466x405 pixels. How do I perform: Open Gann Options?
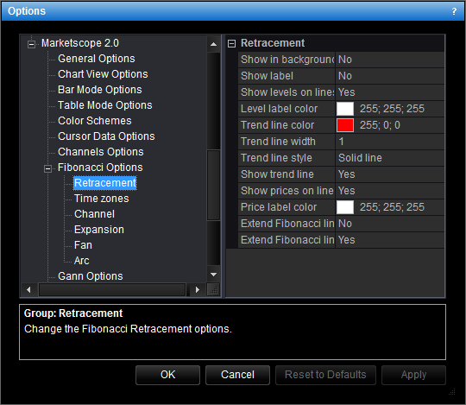91,276
